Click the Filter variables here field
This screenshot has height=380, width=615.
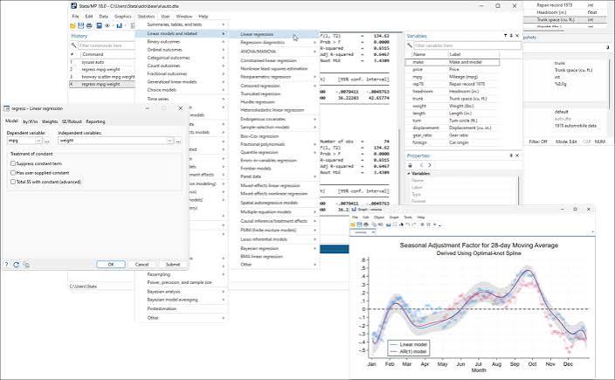(x=467, y=45)
